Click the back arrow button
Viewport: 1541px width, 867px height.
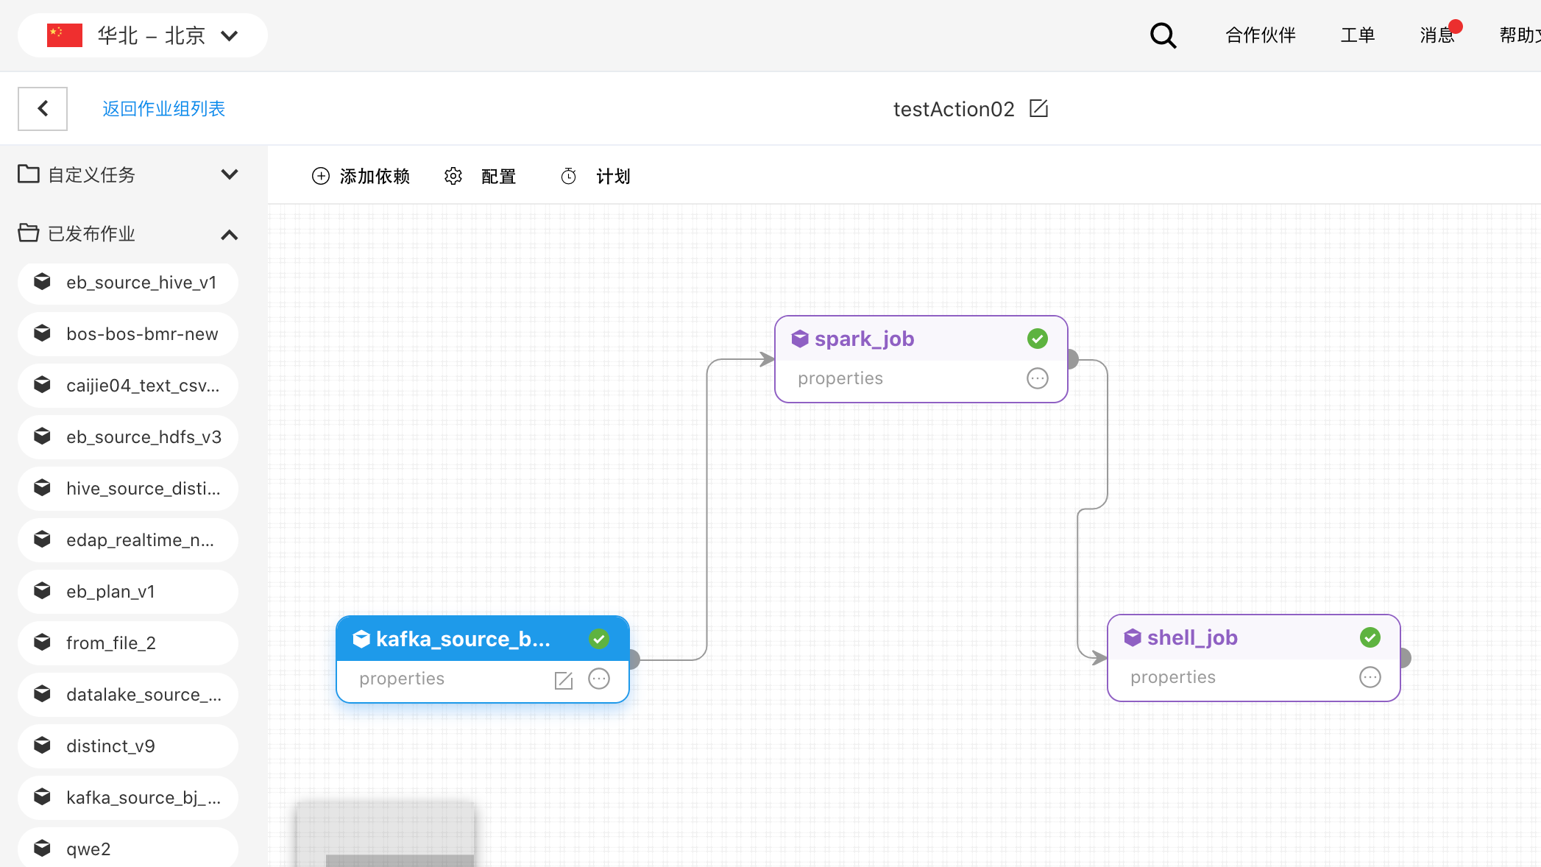43,109
